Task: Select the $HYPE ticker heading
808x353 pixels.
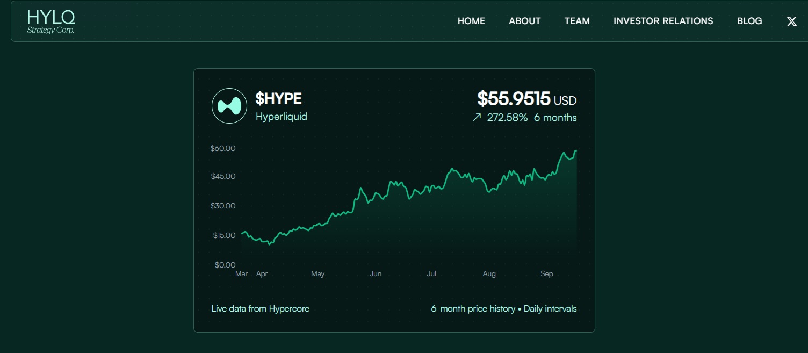Action: 278,99
